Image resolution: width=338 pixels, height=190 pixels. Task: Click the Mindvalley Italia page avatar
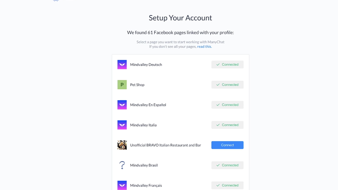pos(122,125)
